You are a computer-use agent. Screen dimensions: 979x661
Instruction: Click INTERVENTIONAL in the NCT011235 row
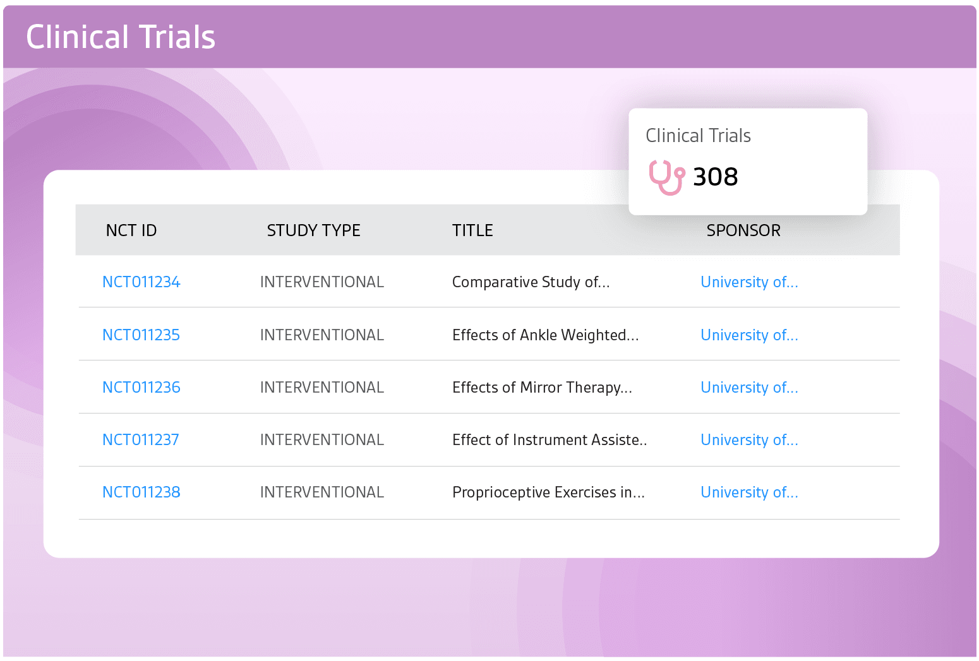[322, 335]
